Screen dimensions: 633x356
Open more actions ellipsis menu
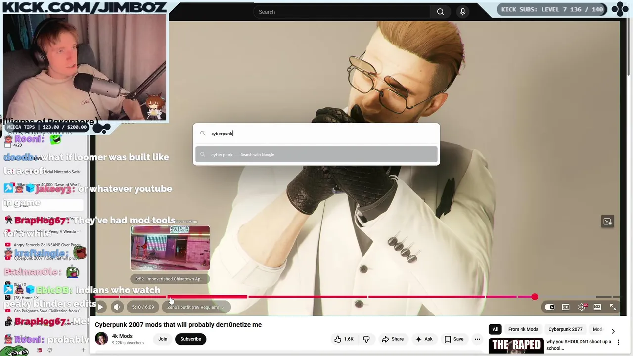click(477, 339)
